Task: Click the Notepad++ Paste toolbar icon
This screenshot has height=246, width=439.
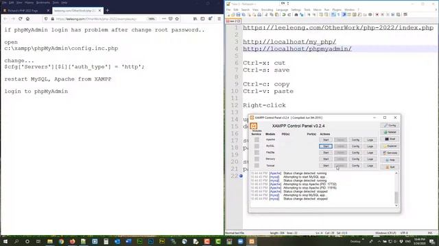Action: pos(277,14)
